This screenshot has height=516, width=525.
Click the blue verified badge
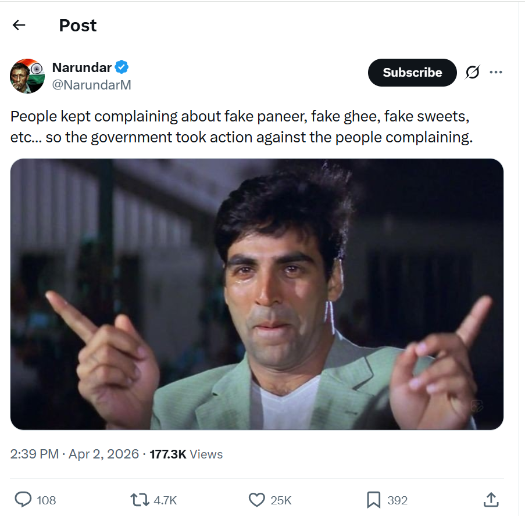pyautogui.click(x=122, y=67)
